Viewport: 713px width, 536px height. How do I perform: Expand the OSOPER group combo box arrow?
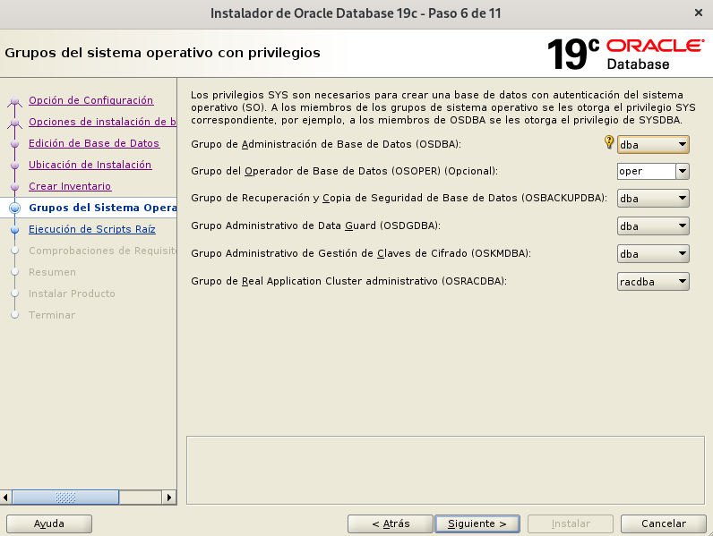pos(682,171)
